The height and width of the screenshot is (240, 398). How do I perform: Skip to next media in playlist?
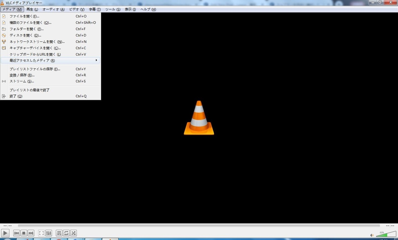point(31,233)
